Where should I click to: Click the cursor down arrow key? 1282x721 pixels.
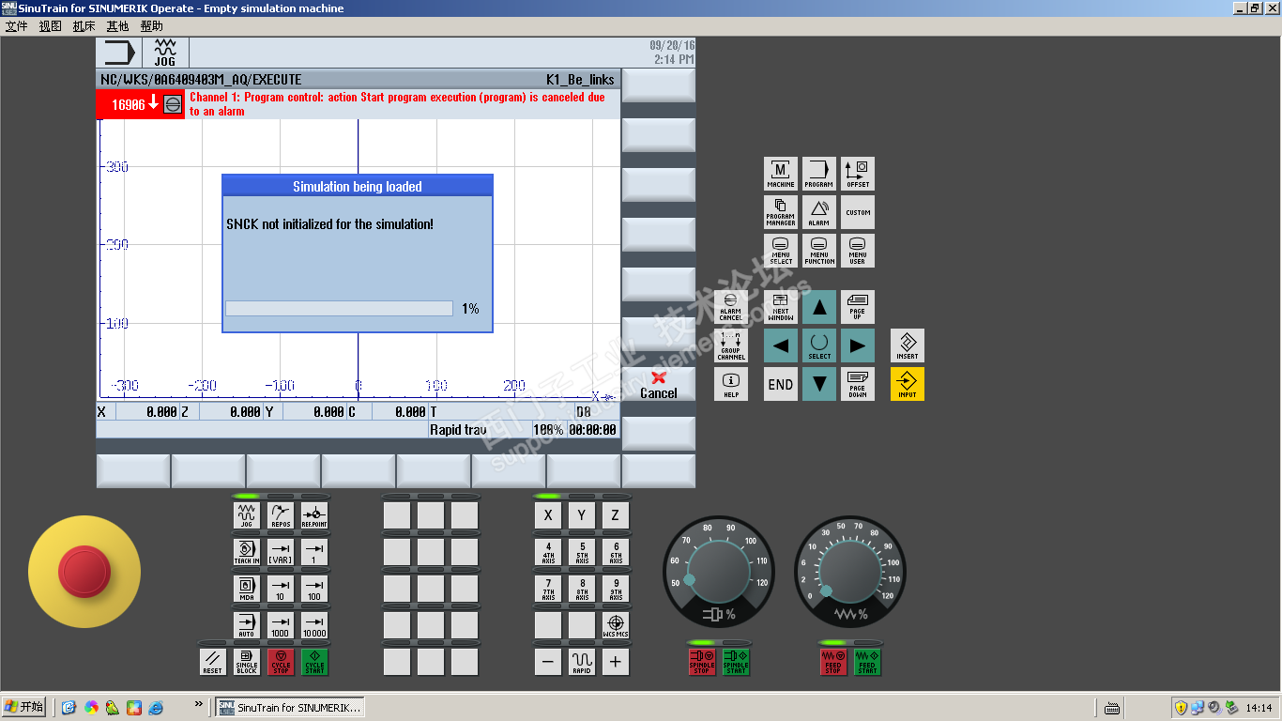point(819,384)
